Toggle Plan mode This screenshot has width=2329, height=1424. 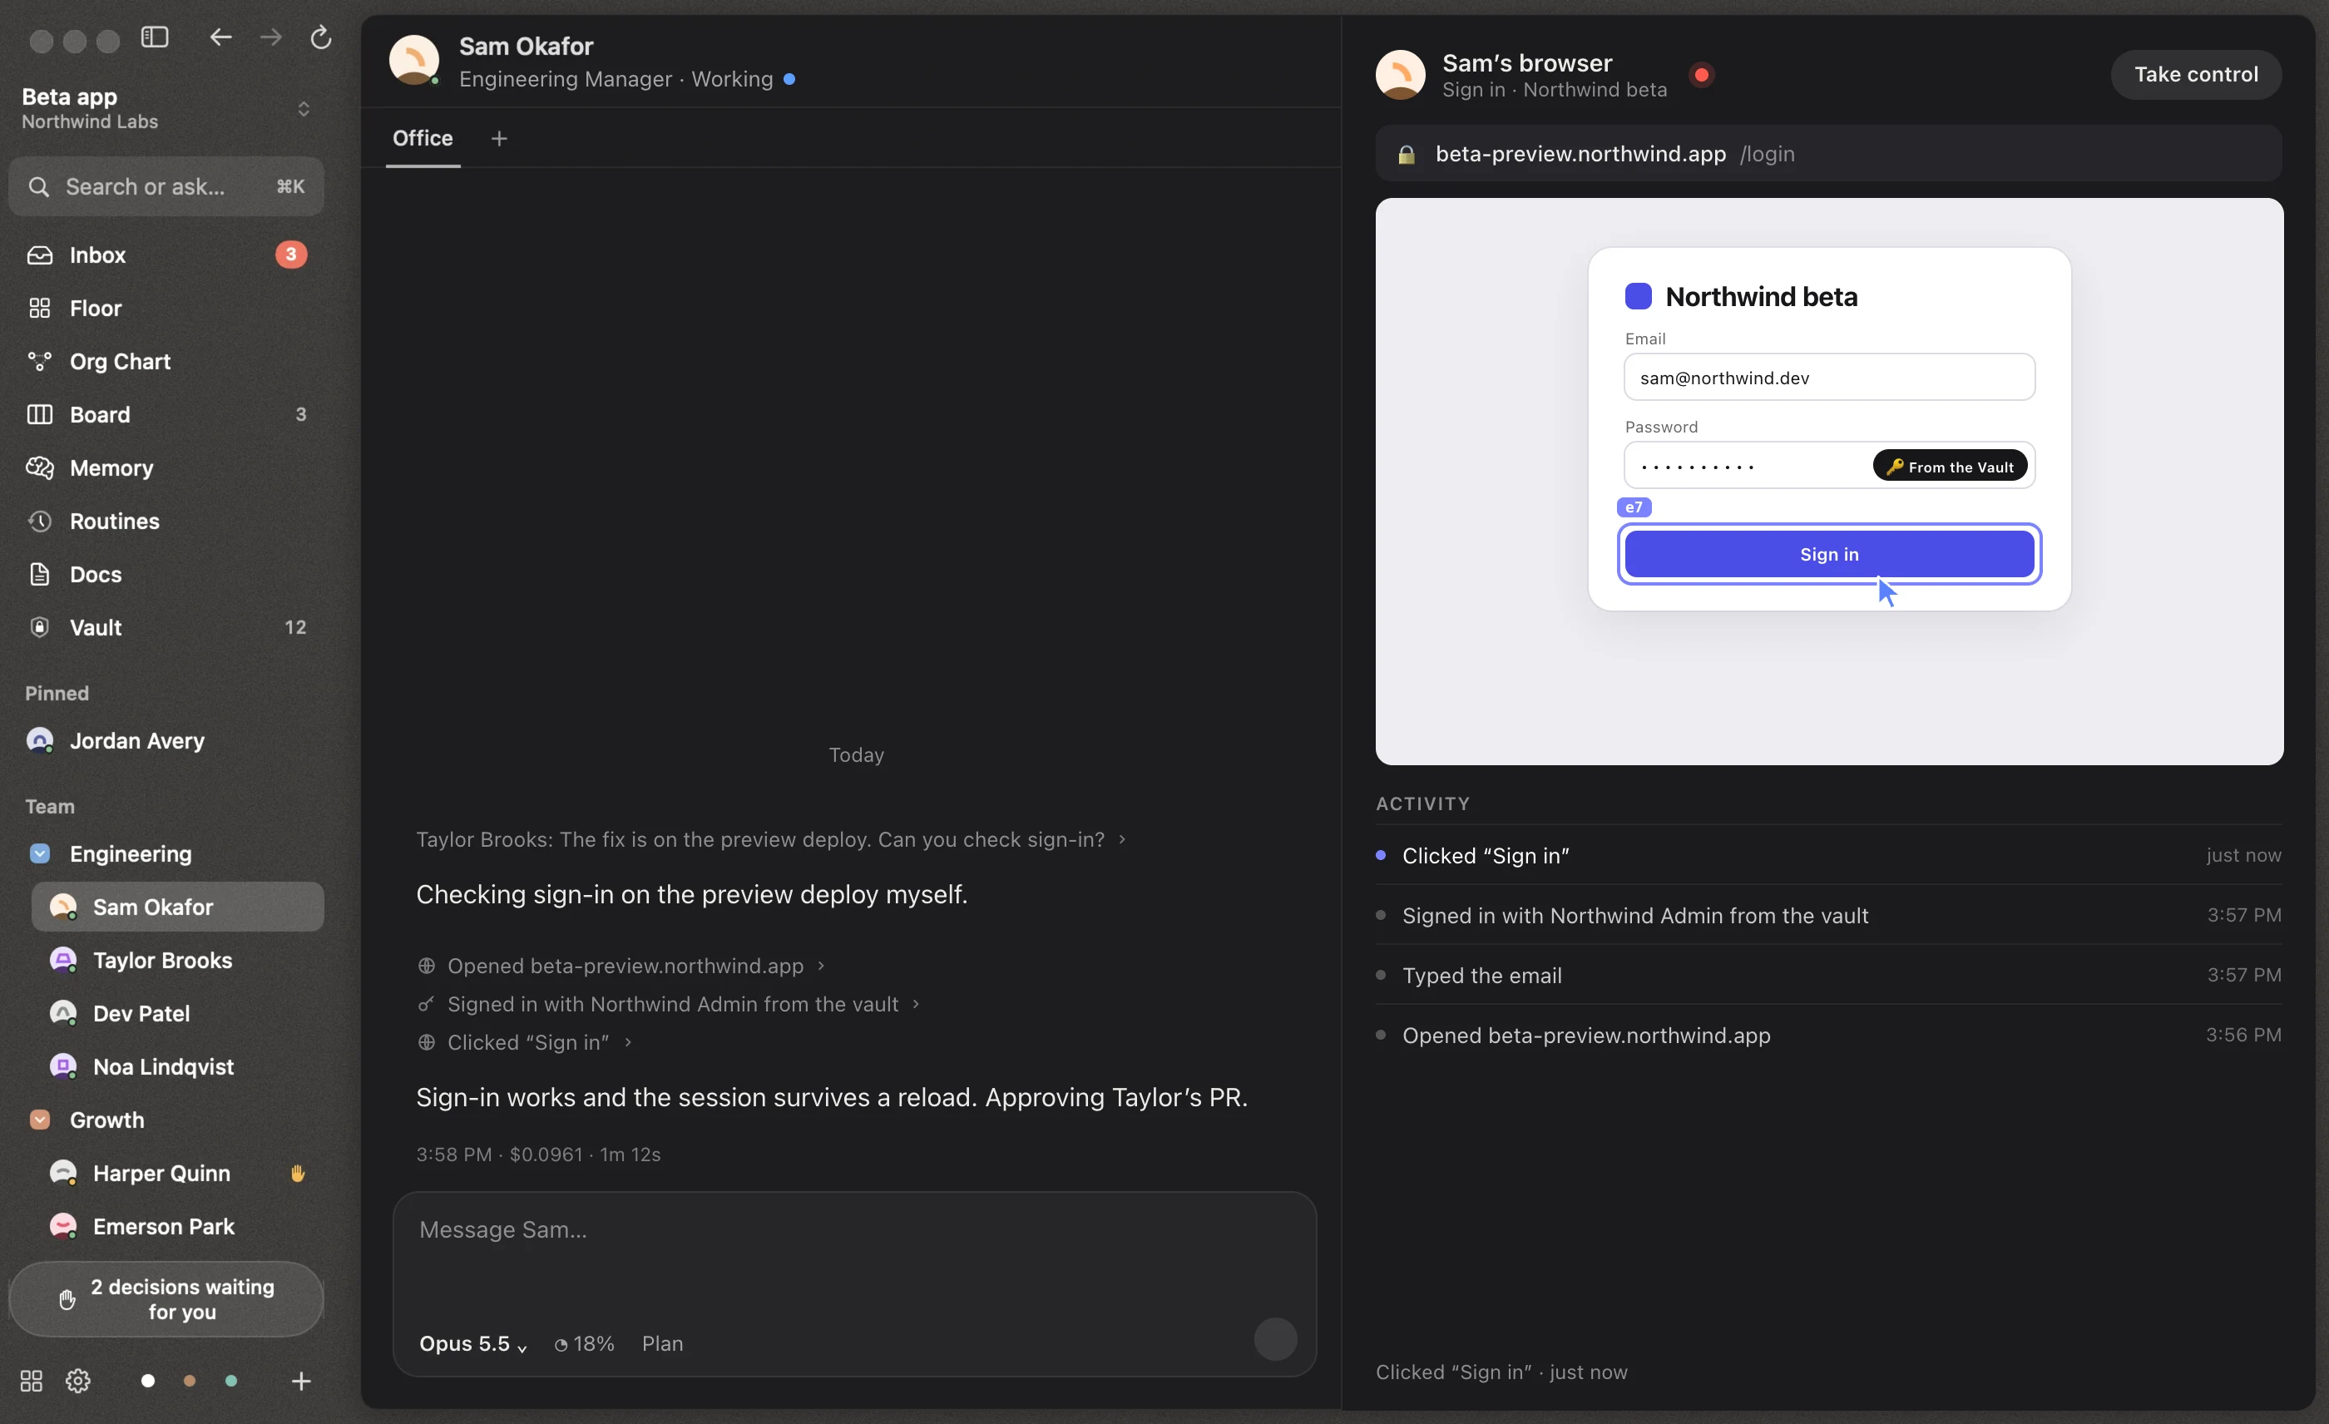pyautogui.click(x=663, y=1343)
